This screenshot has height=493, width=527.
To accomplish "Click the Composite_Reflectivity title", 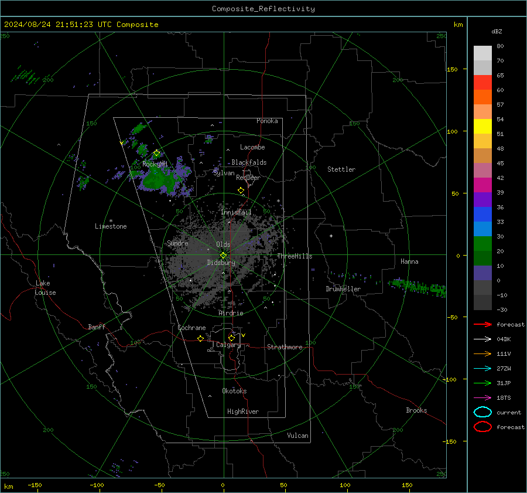I will click(263, 9).
